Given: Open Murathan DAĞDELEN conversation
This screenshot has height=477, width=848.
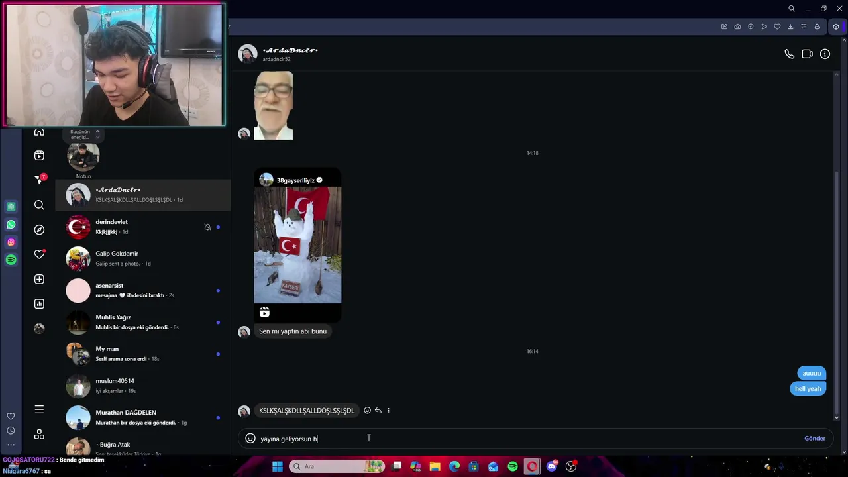Looking at the screenshot, I should click(143, 417).
